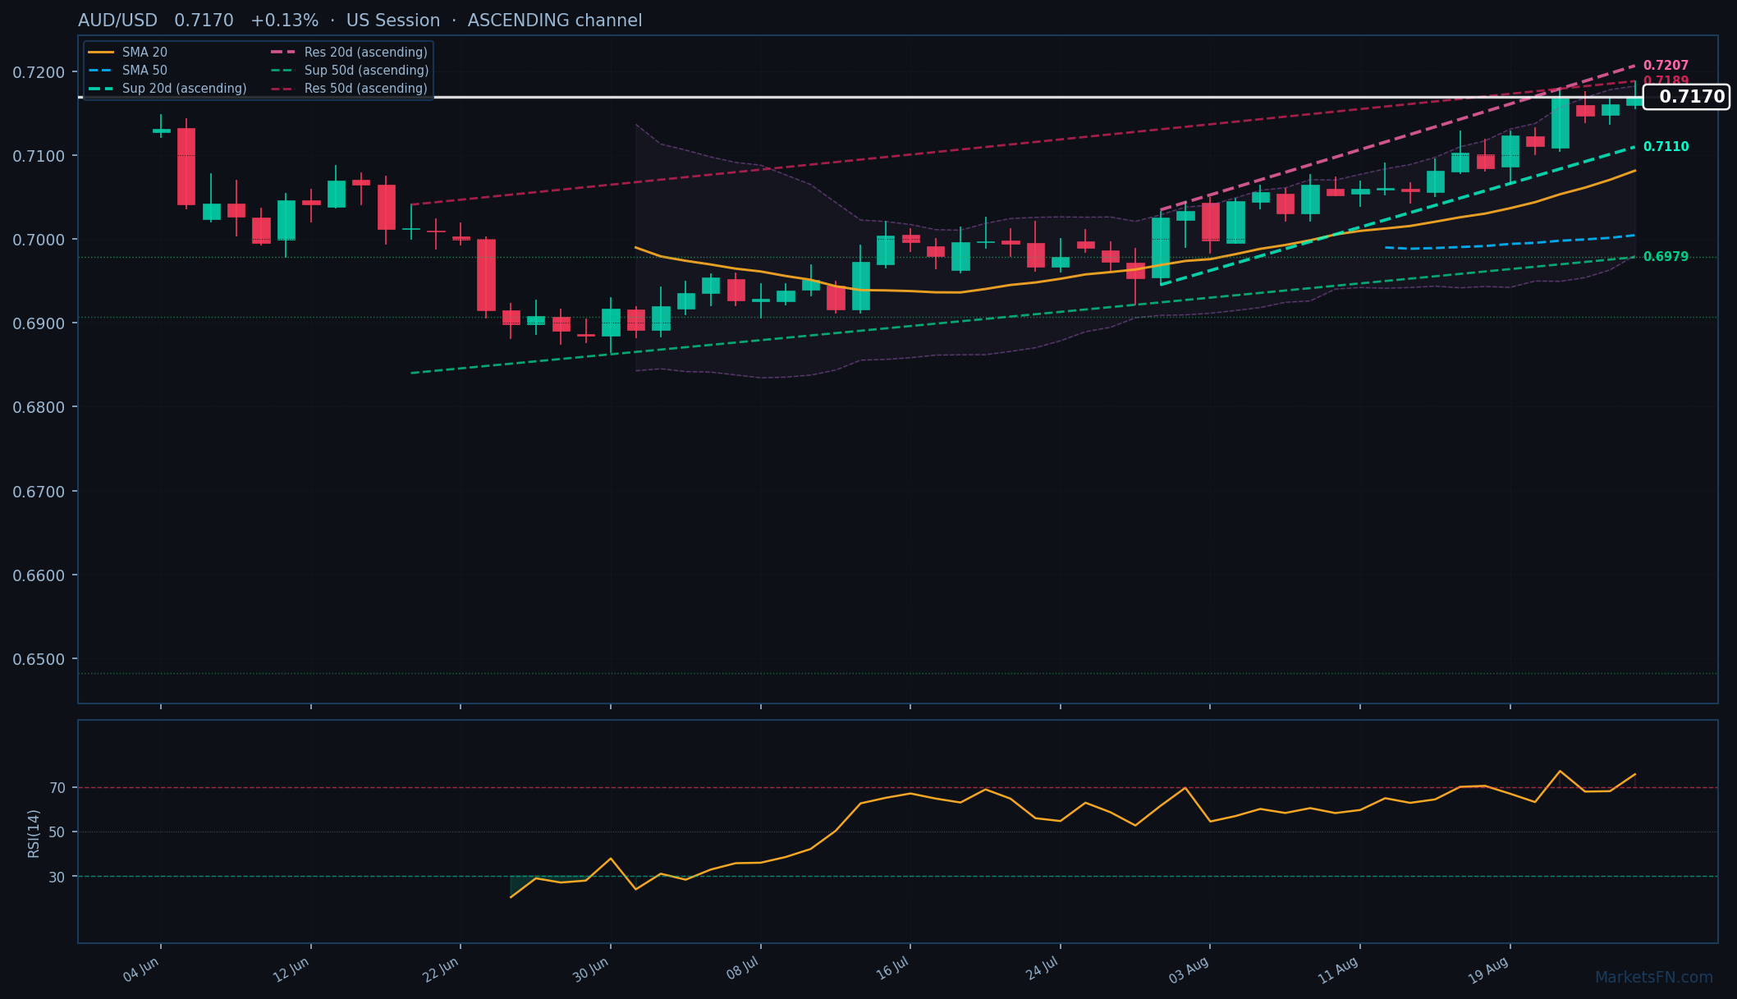Click the 03 Aug date axis label

coord(1189,970)
